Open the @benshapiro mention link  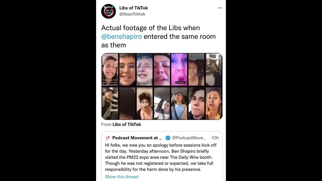click(x=122, y=36)
